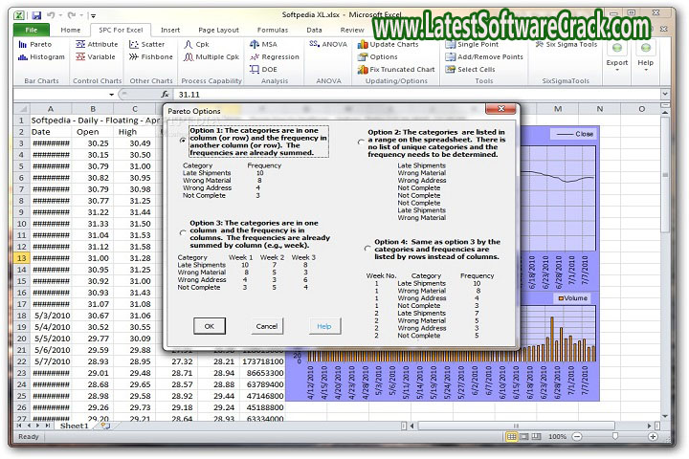
Task: Switch to the Insert tab
Action: click(x=170, y=30)
